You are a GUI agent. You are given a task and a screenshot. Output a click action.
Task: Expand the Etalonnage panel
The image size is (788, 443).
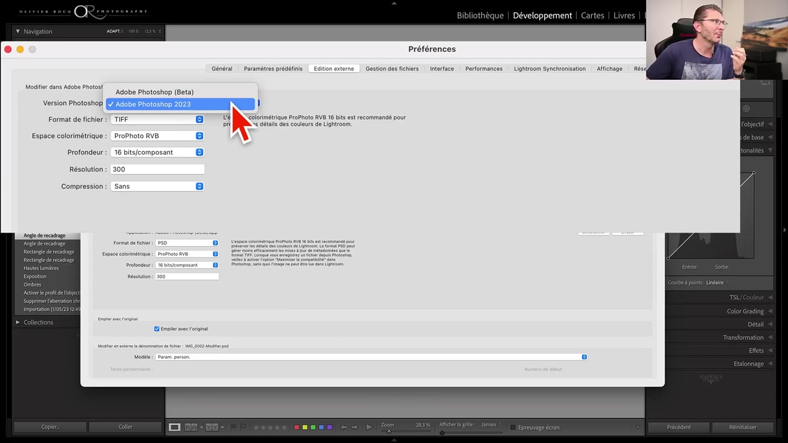click(752, 364)
